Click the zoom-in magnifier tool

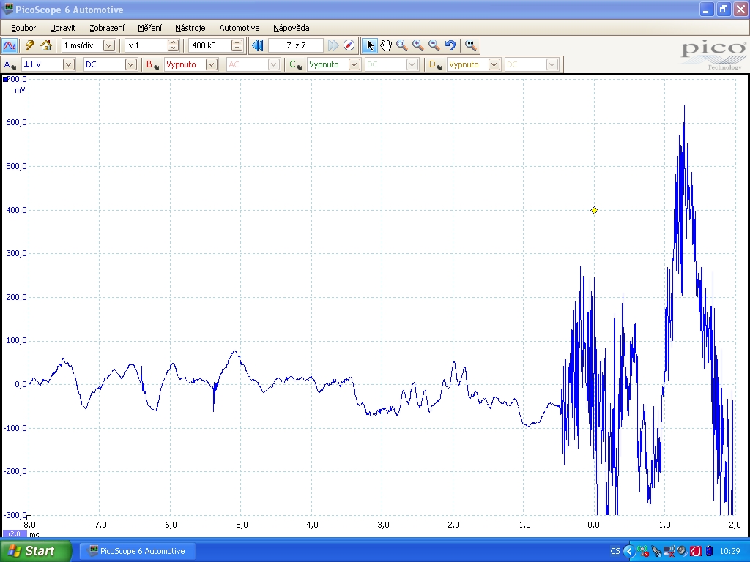pos(418,45)
